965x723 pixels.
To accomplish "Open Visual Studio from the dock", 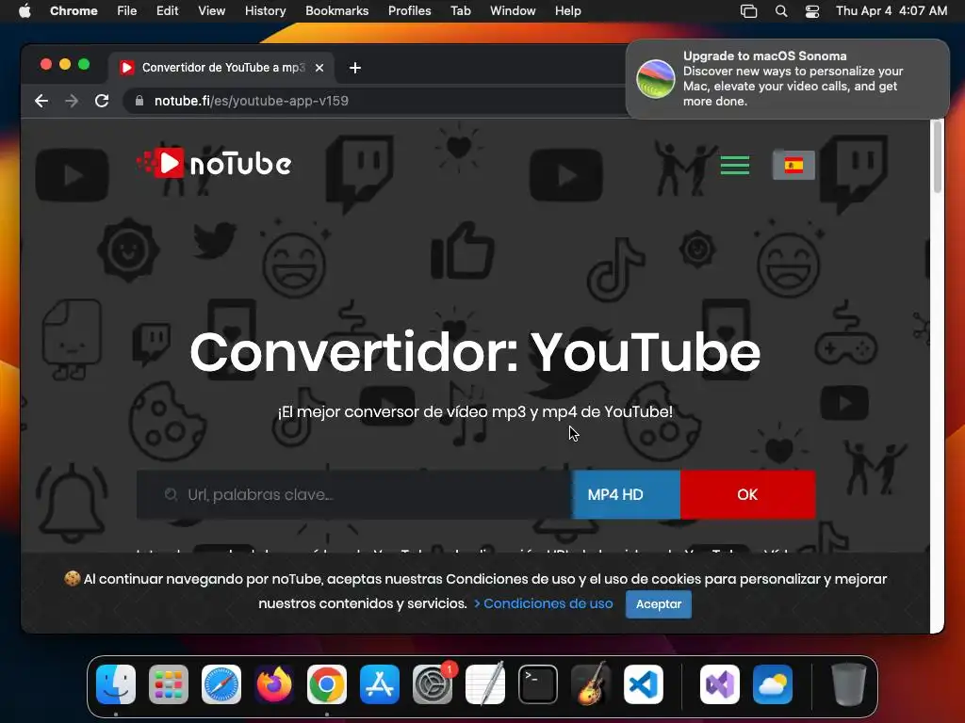I will pos(720,684).
